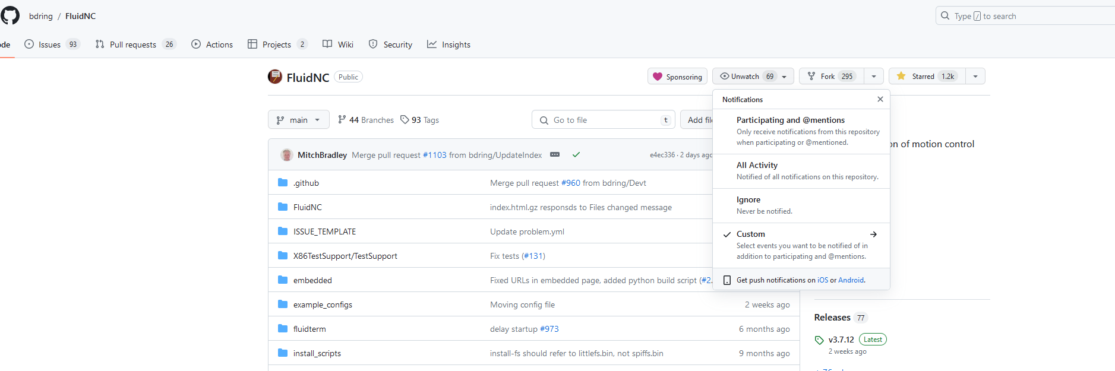1115x371 pixels.
Task: Click the embedded folder icon
Action: pyautogui.click(x=283, y=280)
